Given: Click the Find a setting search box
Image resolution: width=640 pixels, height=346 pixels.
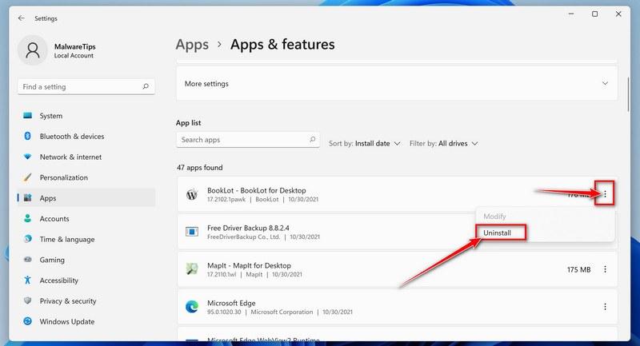Looking at the screenshot, I should (86, 86).
